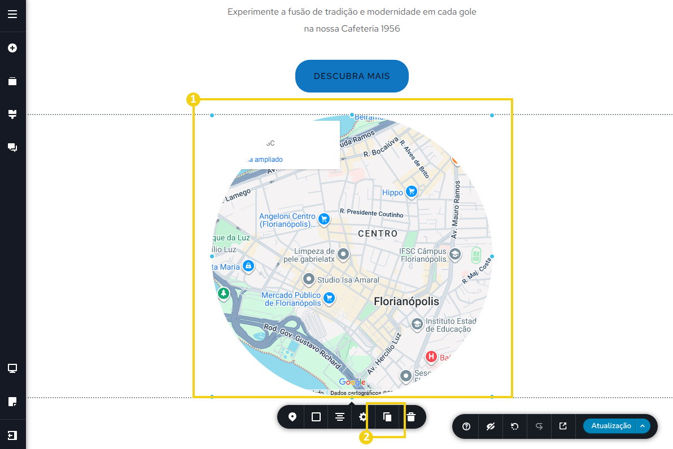This screenshot has height=449, width=673.
Task: Redo the last undone change
Action: coord(539,426)
